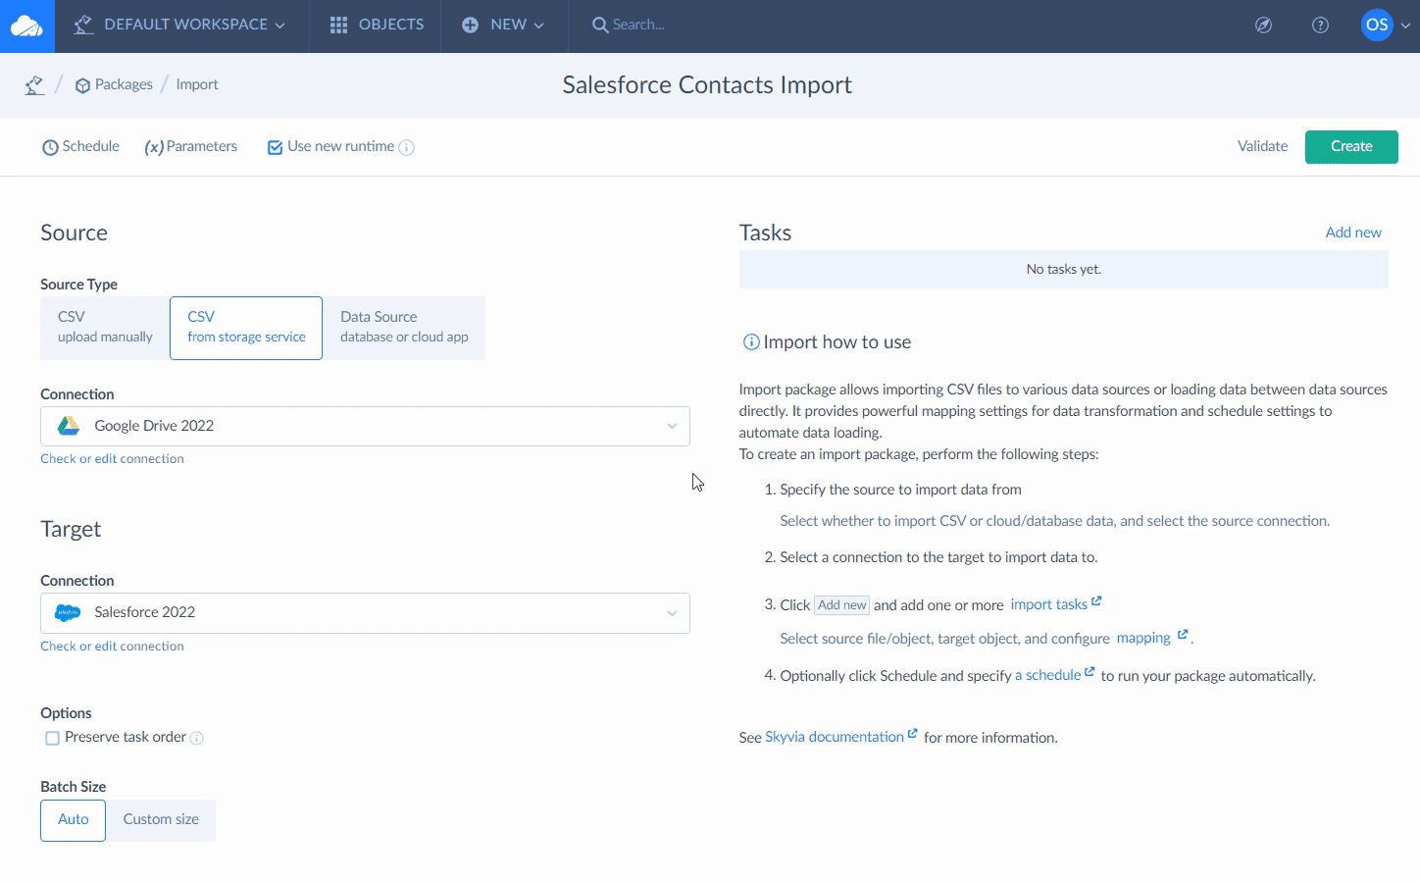This screenshot has height=883, width=1420.
Task: Open the Schedule settings
Action: (80, 146)
